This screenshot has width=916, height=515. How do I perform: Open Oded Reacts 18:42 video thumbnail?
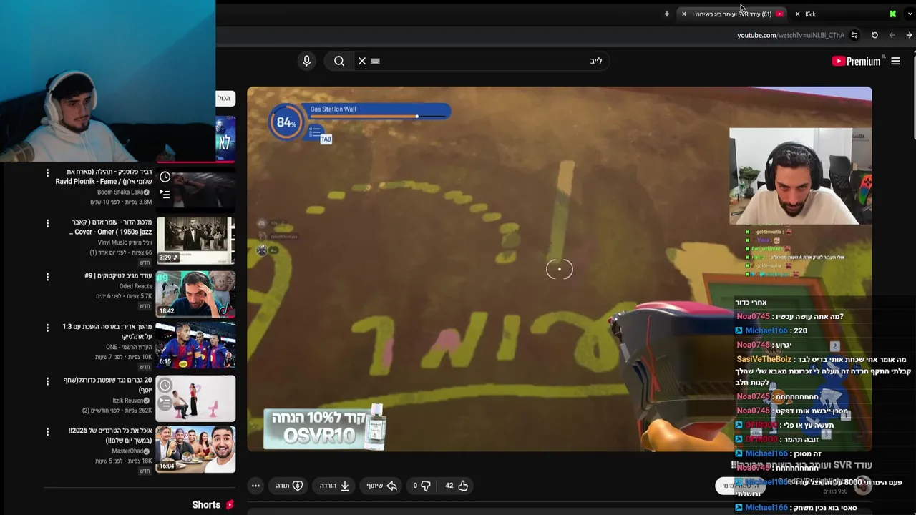pyautogui.click(x=195, y=293)
